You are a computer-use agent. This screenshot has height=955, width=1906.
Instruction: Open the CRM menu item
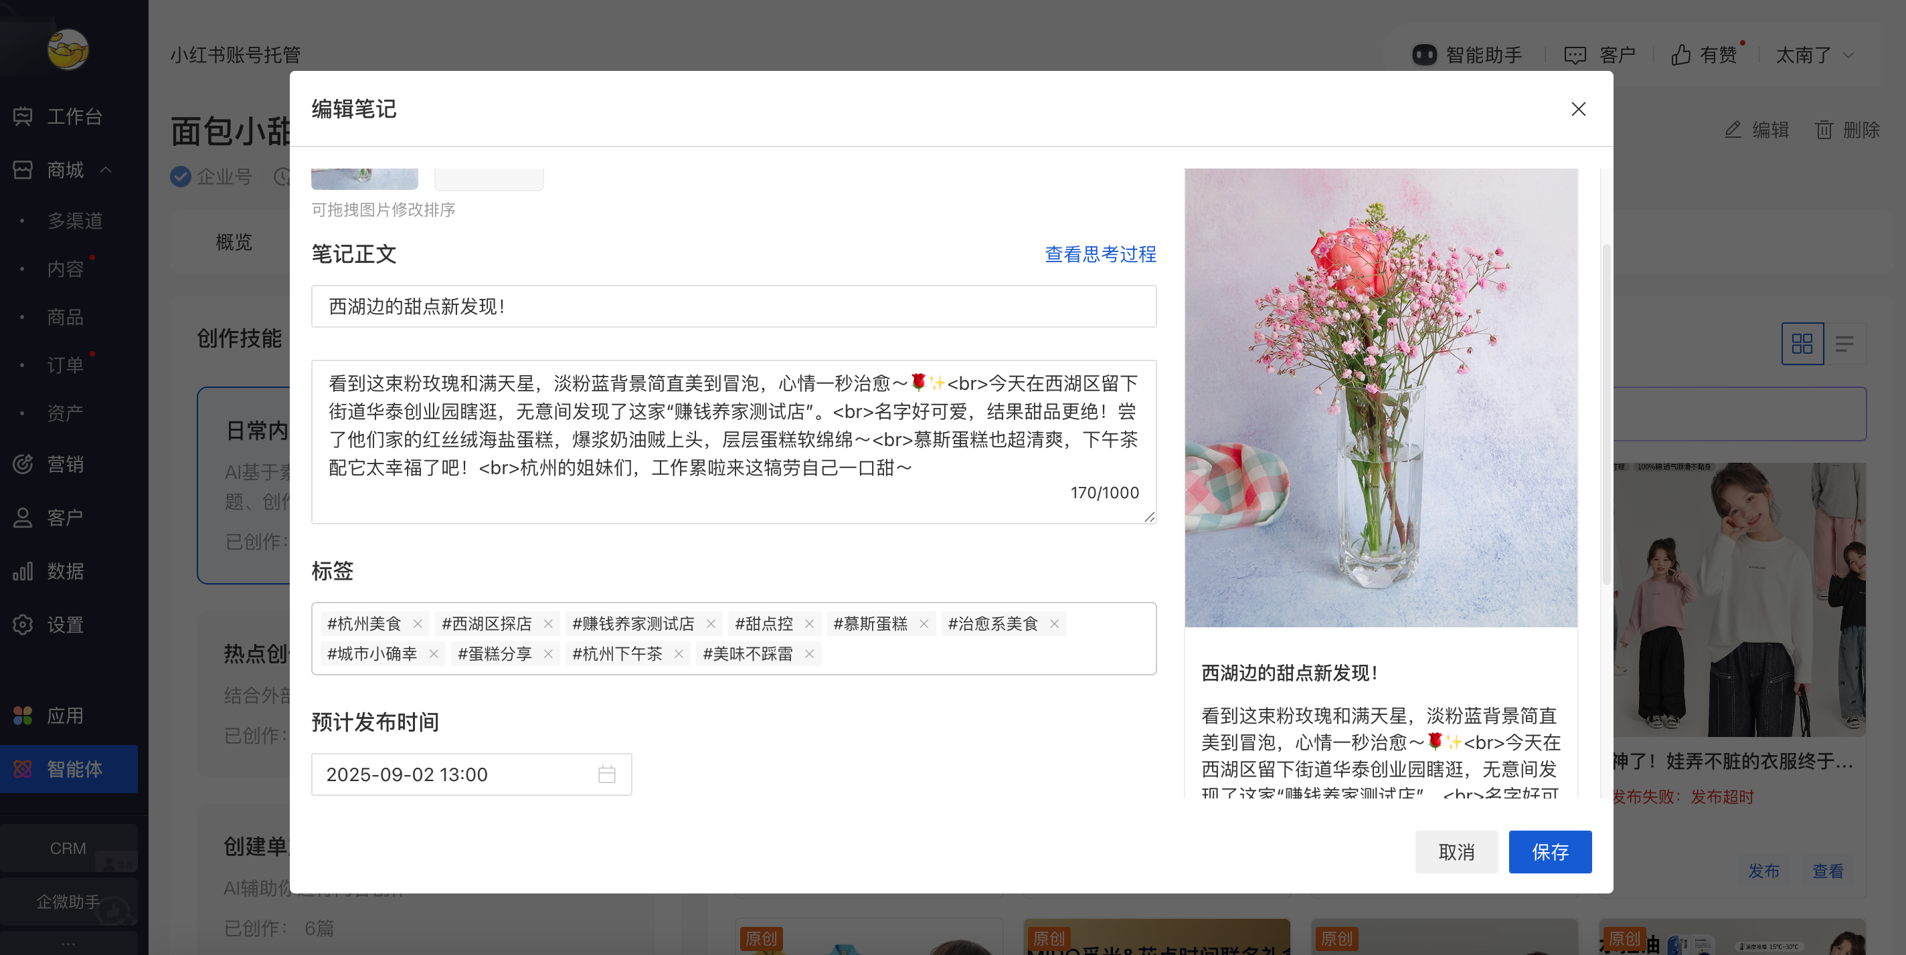click(x=68, y=848)
